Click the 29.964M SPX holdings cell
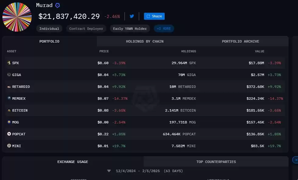This screenshot has width=298, height=180. (184, 63)
